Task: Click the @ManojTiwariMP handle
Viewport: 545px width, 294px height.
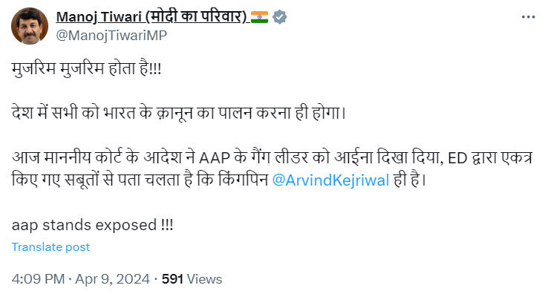Action: pyautogui.click(x=111, y=35)
